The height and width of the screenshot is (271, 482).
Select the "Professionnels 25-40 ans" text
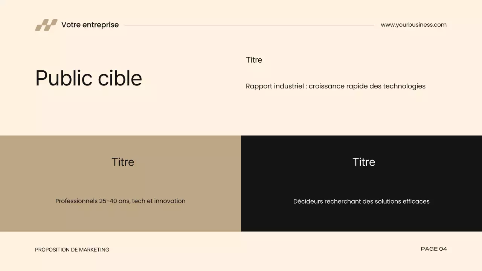click(120, 201)
